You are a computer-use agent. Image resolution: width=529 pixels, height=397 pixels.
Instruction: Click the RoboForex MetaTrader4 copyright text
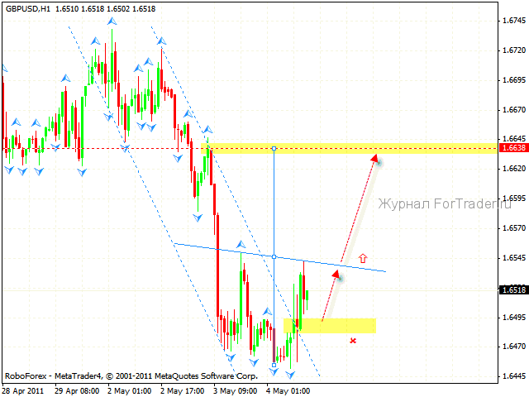point(131,375)
